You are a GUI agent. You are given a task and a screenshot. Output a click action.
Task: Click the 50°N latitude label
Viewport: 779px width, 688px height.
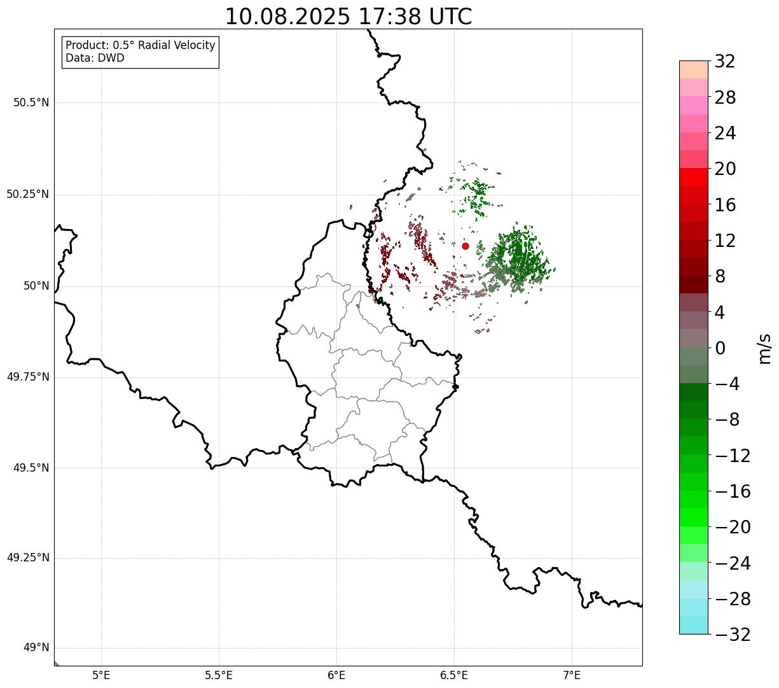pos(36,286)
